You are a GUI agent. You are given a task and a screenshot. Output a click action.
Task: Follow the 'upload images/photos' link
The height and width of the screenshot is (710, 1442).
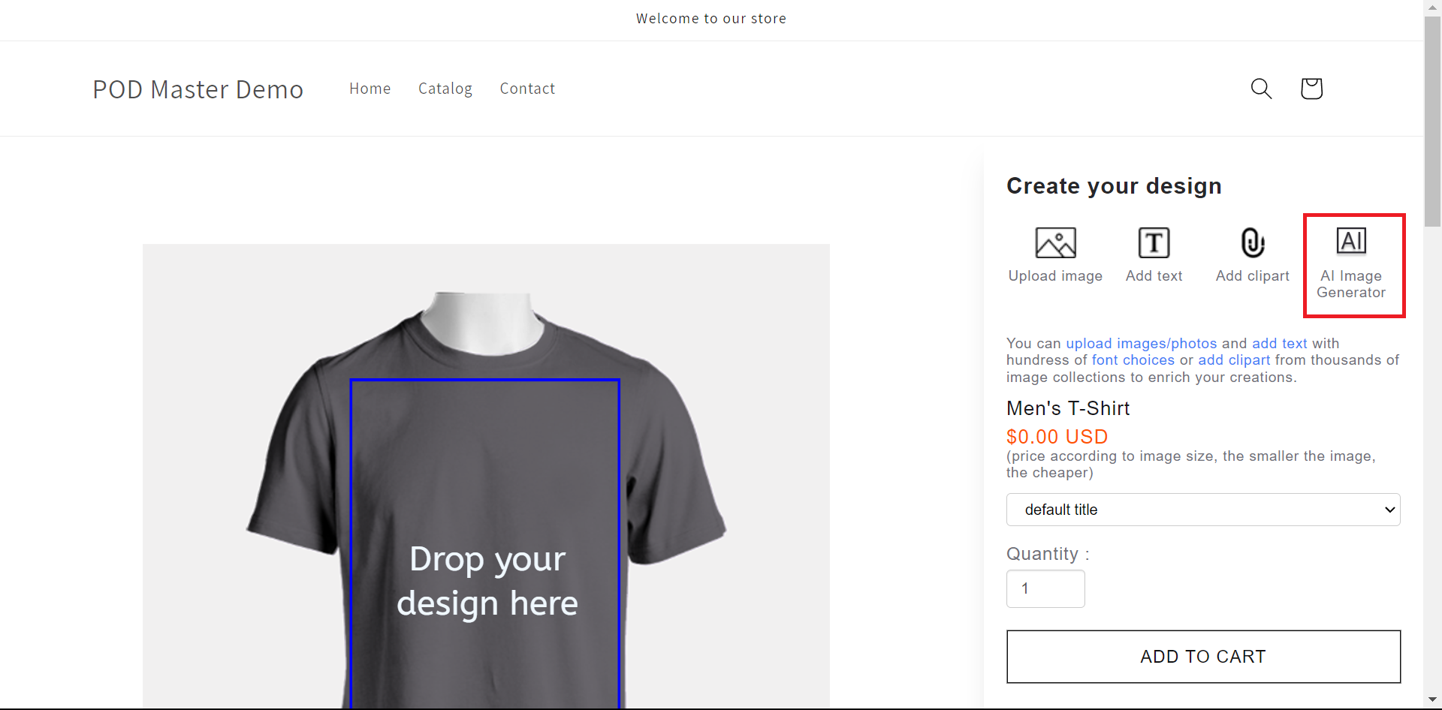[1142, 343]
